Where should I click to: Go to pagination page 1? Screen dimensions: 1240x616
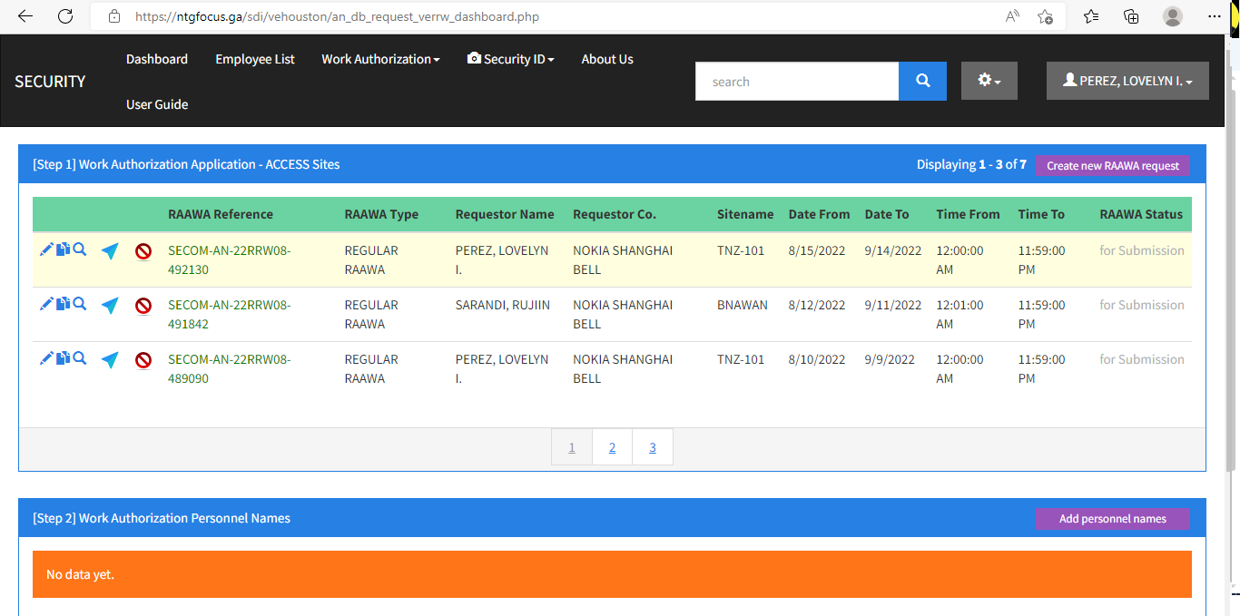coord(572,447)
